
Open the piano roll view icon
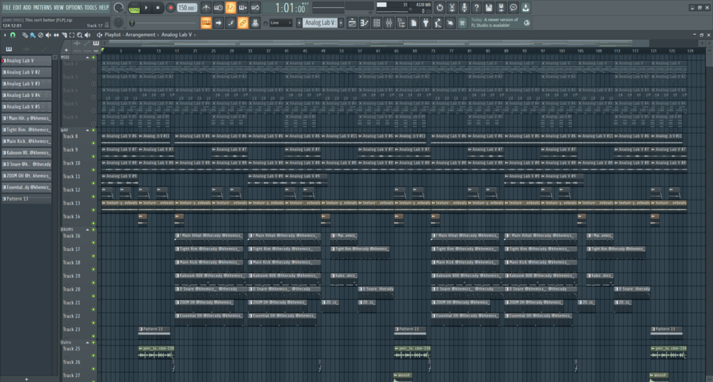click(x=364, y=23)
